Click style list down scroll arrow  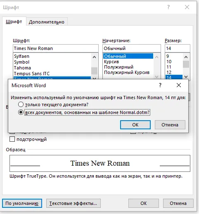156,76
